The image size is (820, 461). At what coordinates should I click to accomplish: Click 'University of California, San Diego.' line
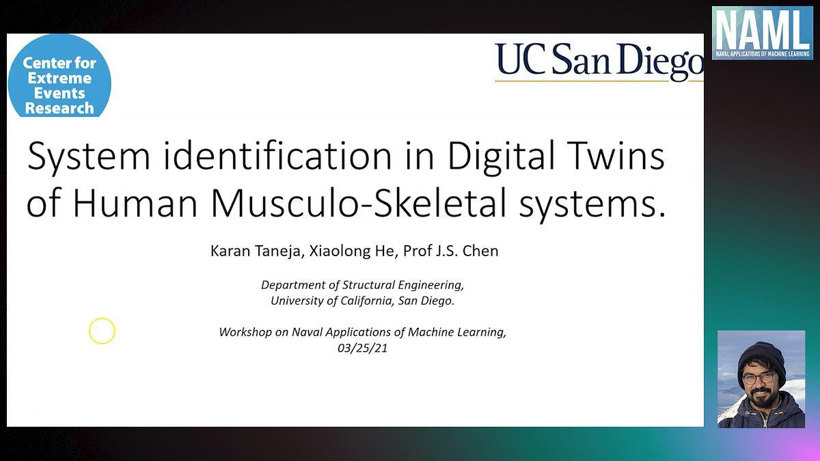[x=362, y=301]
